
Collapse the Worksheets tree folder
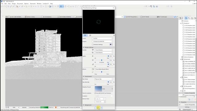coord(181,59)
